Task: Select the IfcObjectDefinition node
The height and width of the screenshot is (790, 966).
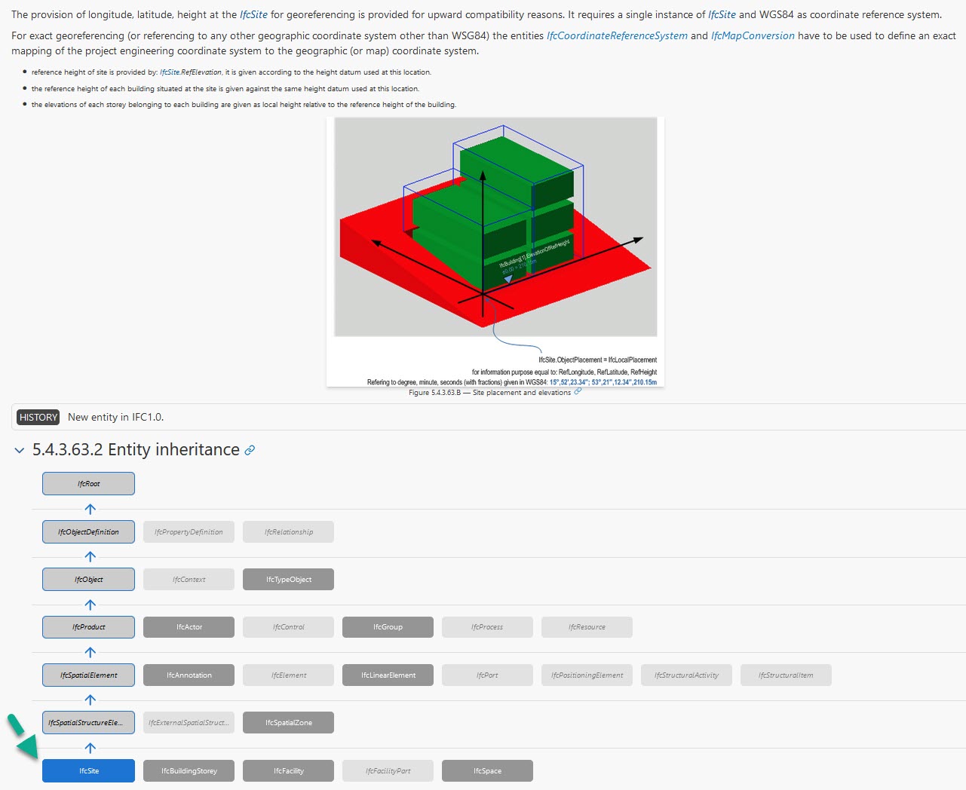Action: click(x=88, y=531)
